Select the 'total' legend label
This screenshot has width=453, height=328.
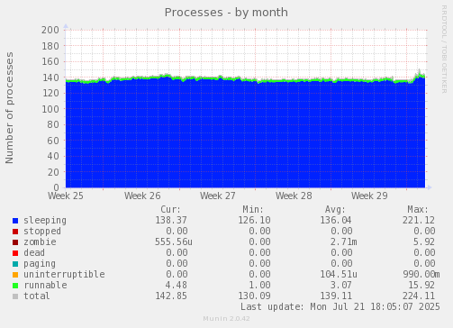[x=37, y=296]
